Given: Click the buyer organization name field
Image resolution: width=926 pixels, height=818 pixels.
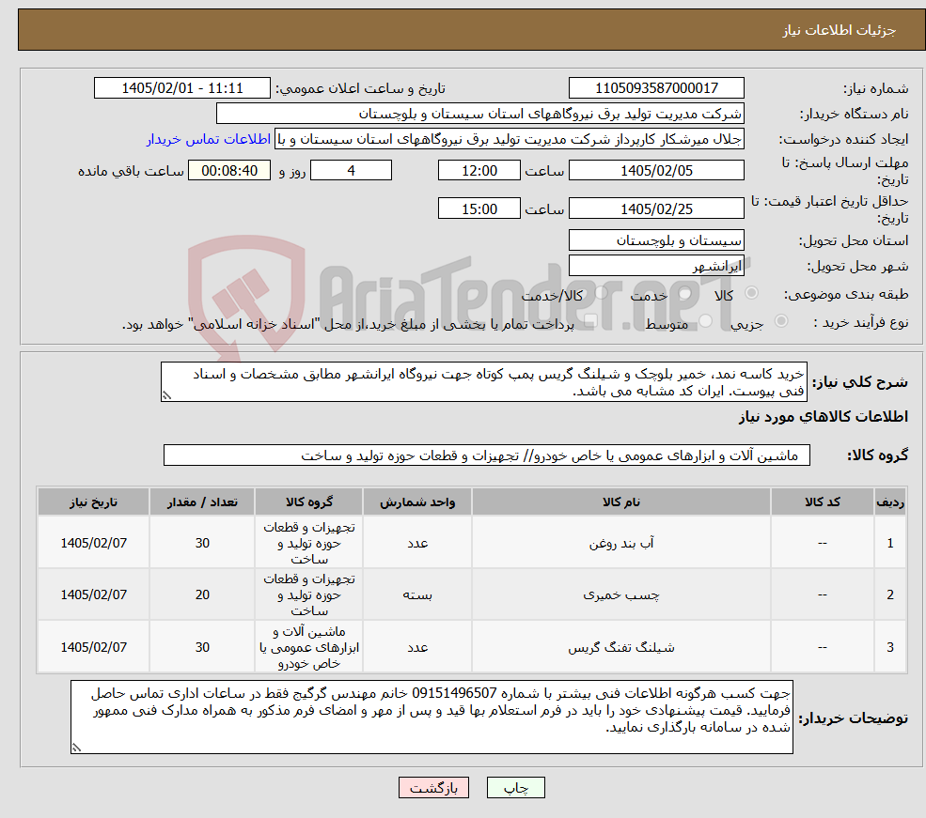Looking at the screenshot, I should tap(480, 114).
